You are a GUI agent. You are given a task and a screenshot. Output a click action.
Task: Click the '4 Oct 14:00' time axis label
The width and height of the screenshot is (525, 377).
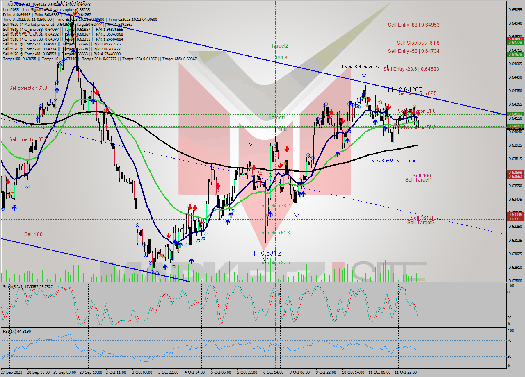(x=195, y=372)
